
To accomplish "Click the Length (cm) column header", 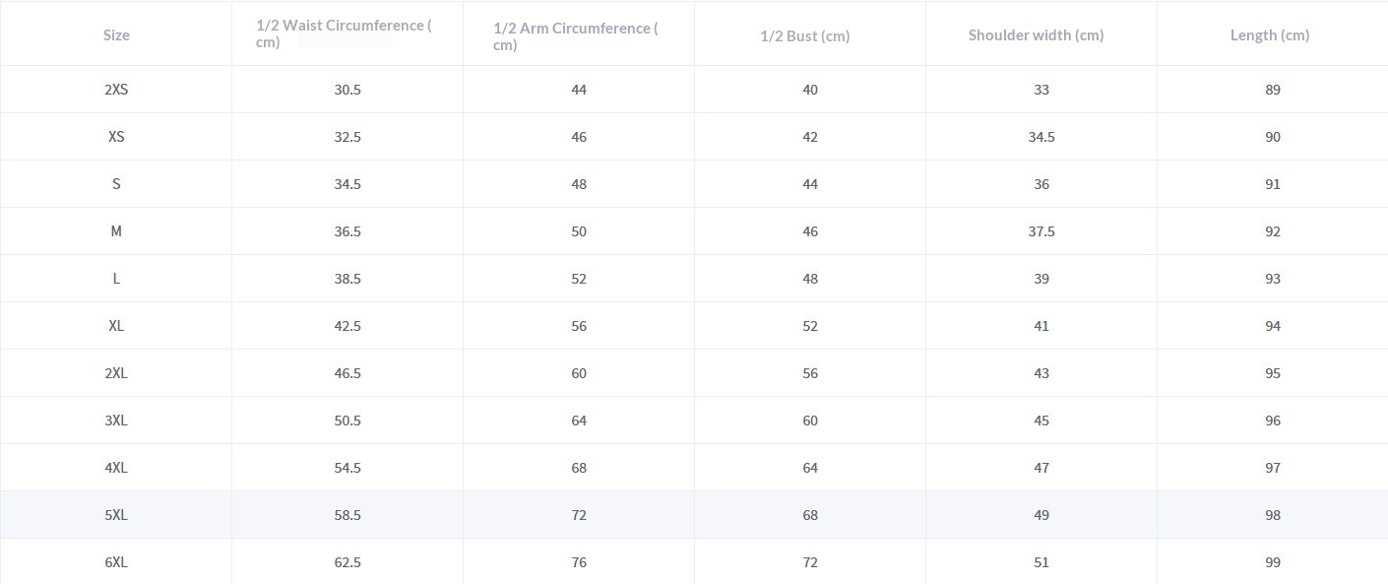I will (x=1269, y=35).
